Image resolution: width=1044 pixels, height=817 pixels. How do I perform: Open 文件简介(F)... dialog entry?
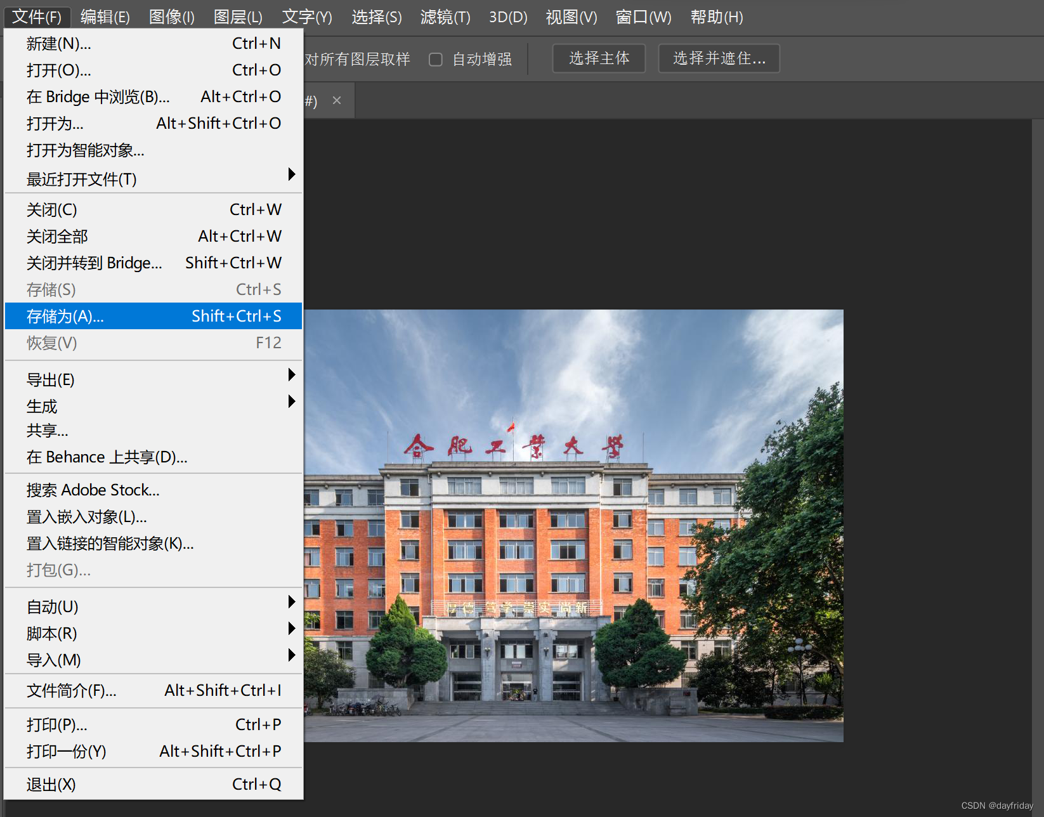(153, 690)
